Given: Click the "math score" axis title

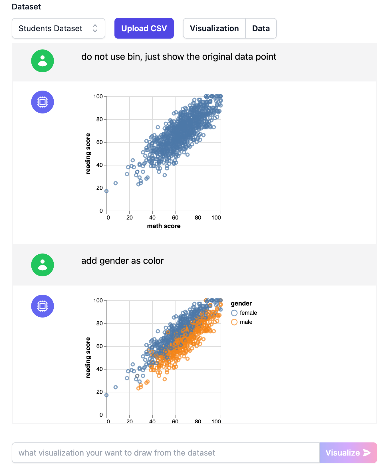Looking at the screenshot, I should click(x=164, y=226).
